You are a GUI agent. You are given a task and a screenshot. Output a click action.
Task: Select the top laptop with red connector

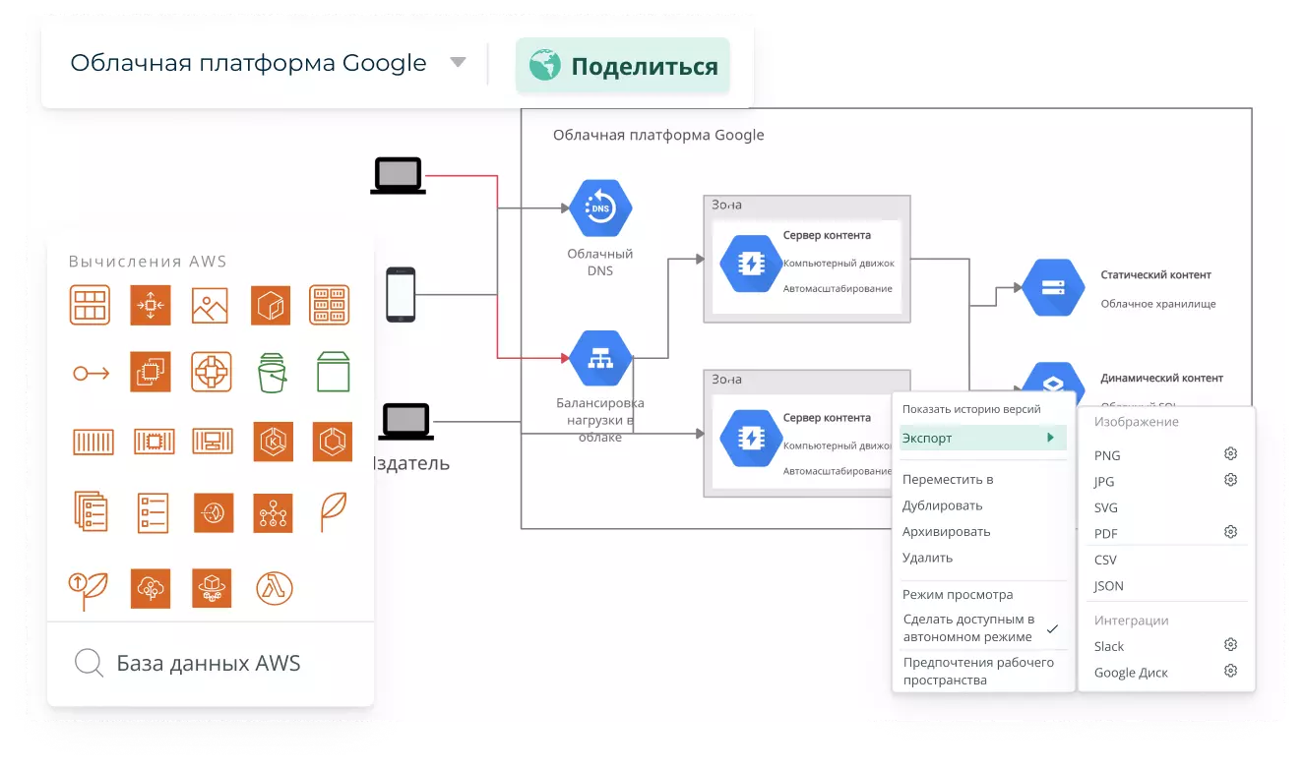pos(398,176)
